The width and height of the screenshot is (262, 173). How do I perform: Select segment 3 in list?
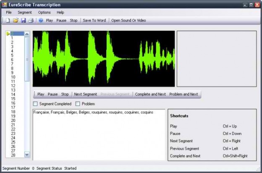(12, 47)
